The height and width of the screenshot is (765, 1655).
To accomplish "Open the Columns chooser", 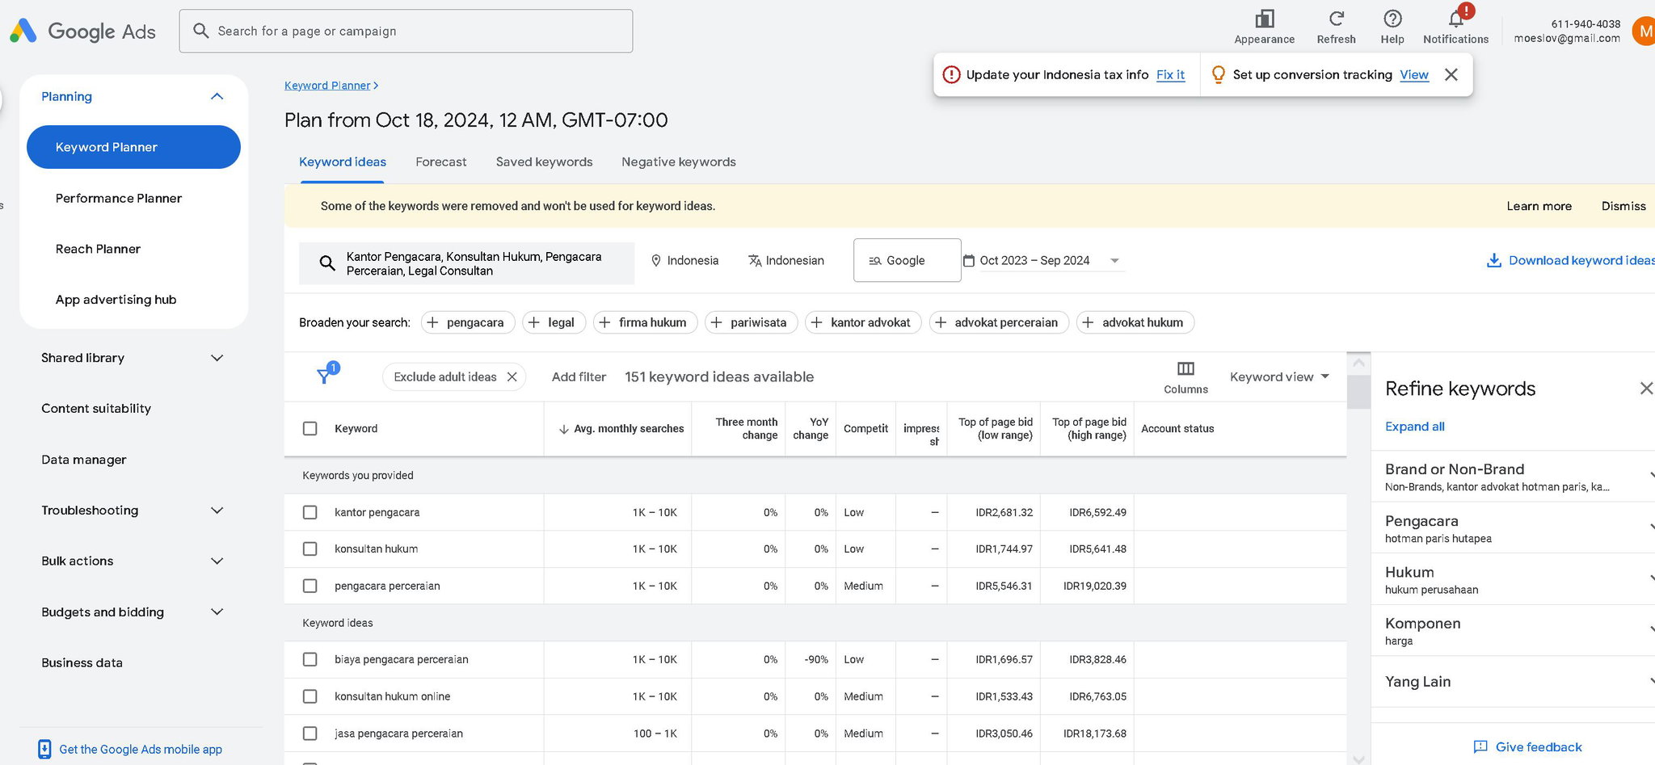I will (1185, 376).
